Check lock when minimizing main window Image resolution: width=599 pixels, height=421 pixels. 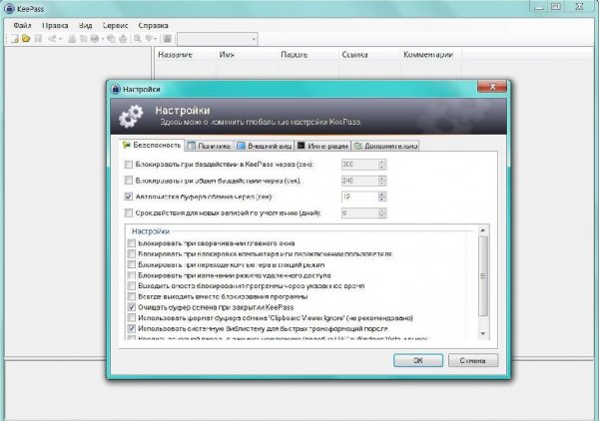(x=132, y=243)
